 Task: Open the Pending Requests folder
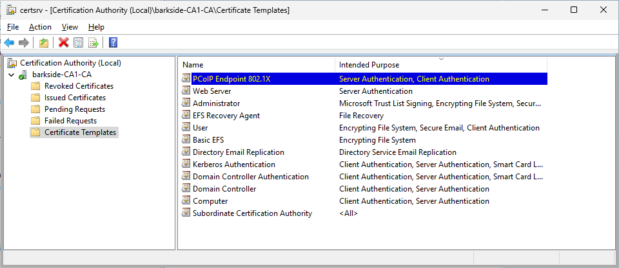(x=74, y=109)
